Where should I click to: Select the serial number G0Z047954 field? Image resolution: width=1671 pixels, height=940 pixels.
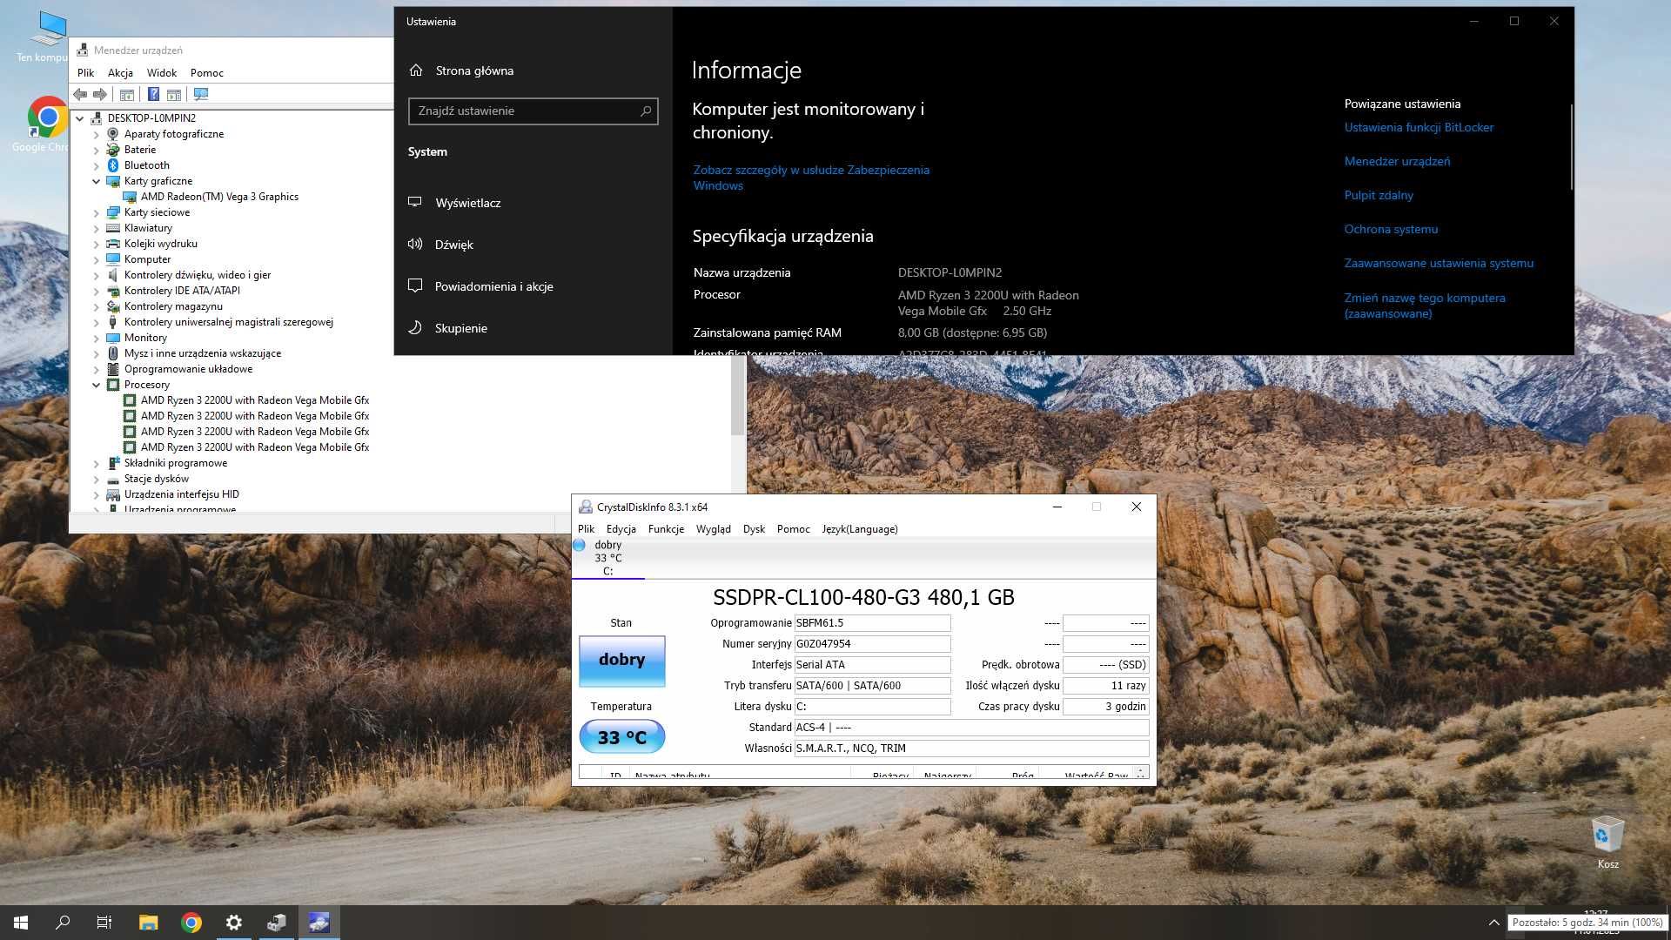click(x=872, y=644)
